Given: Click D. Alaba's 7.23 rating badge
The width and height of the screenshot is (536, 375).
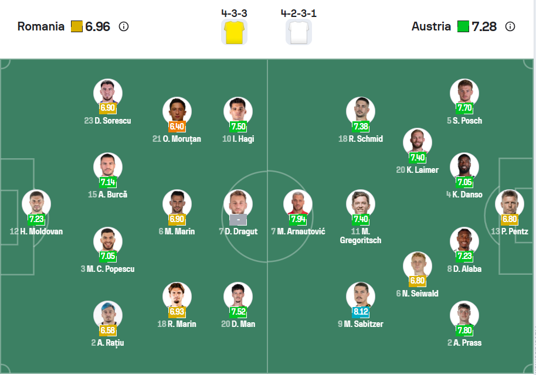Looking at the screenshot, I should coord(464,255).
